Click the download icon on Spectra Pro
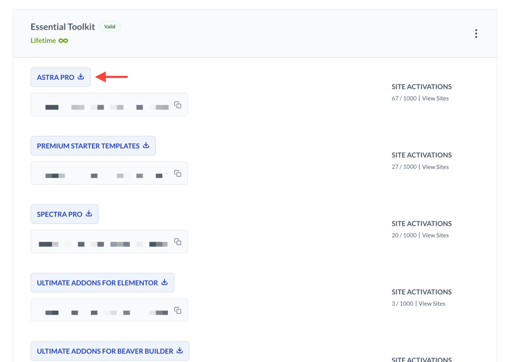The height and width of the screenshot is (362, 515). 89,214
